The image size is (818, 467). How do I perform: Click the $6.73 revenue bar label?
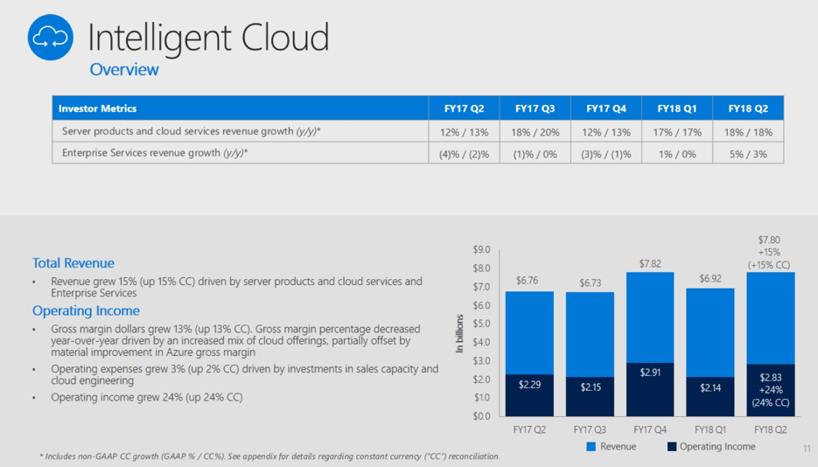click(x=590, y=283)
